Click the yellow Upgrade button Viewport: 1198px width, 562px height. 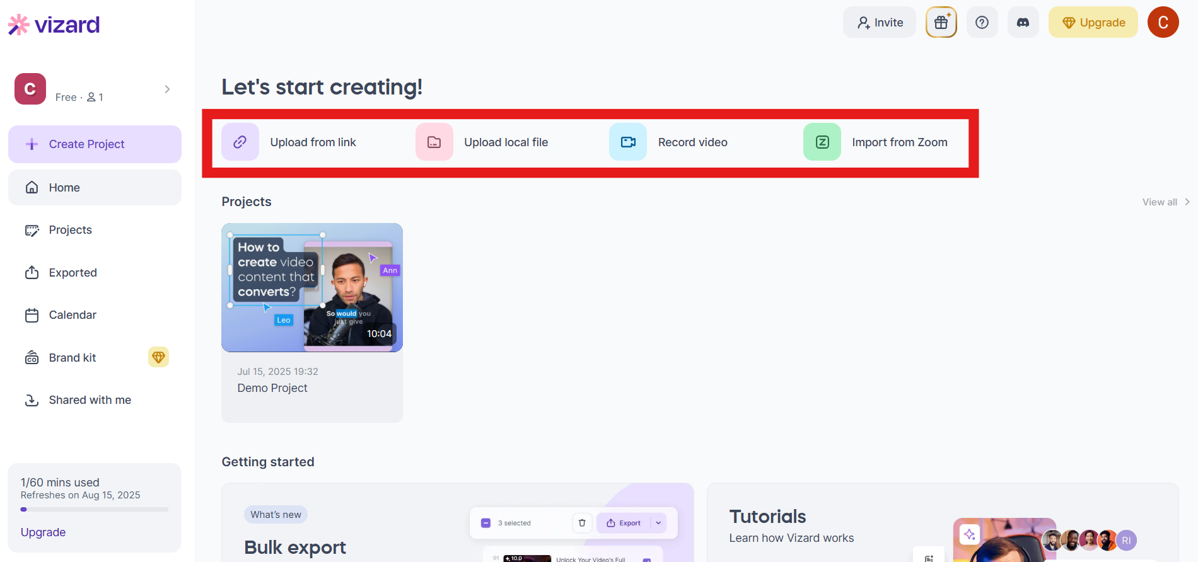point(1093,23)
